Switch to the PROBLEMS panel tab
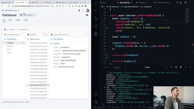This screenshot has width=194, height=109. coord(106,67)
